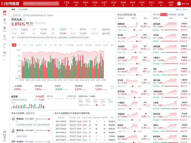Switch to 申万一级 sector tab
The image size is (191, 143).
coord(156,15)
